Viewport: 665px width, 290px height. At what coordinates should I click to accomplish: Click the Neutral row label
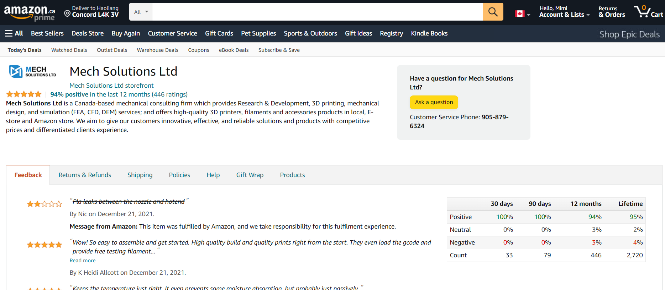coord(460,230)
